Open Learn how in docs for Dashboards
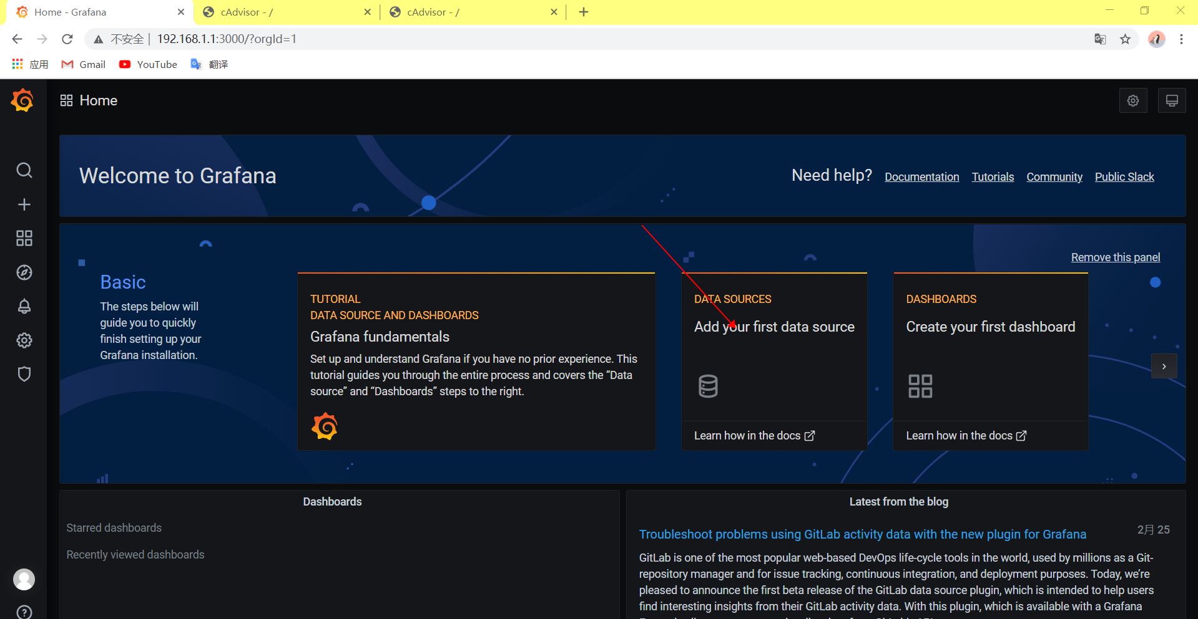Screen dimensions: 1198x619 click(x=966, y=436)
